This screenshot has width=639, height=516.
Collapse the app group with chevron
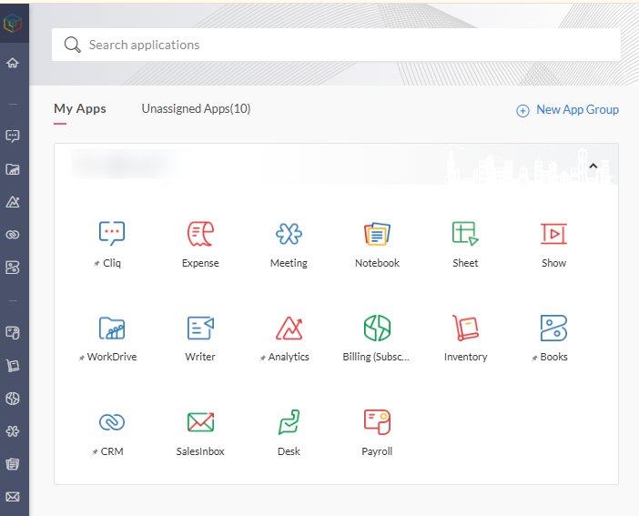(x=593, y=166)
